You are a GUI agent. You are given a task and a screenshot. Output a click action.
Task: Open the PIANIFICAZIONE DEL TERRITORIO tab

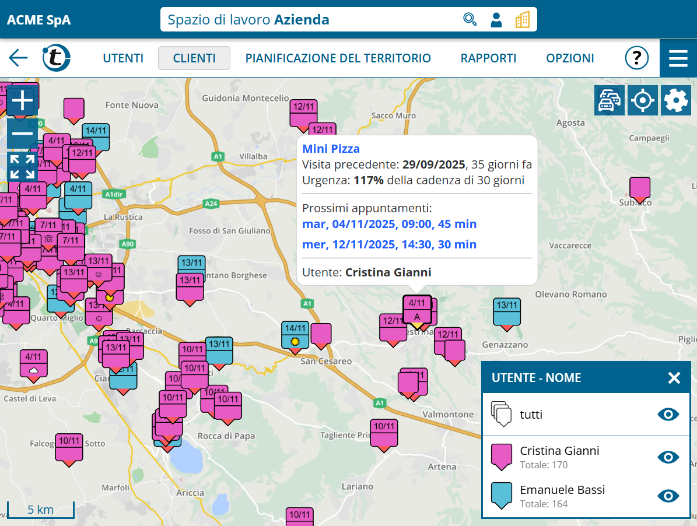[x=338, y=58]
